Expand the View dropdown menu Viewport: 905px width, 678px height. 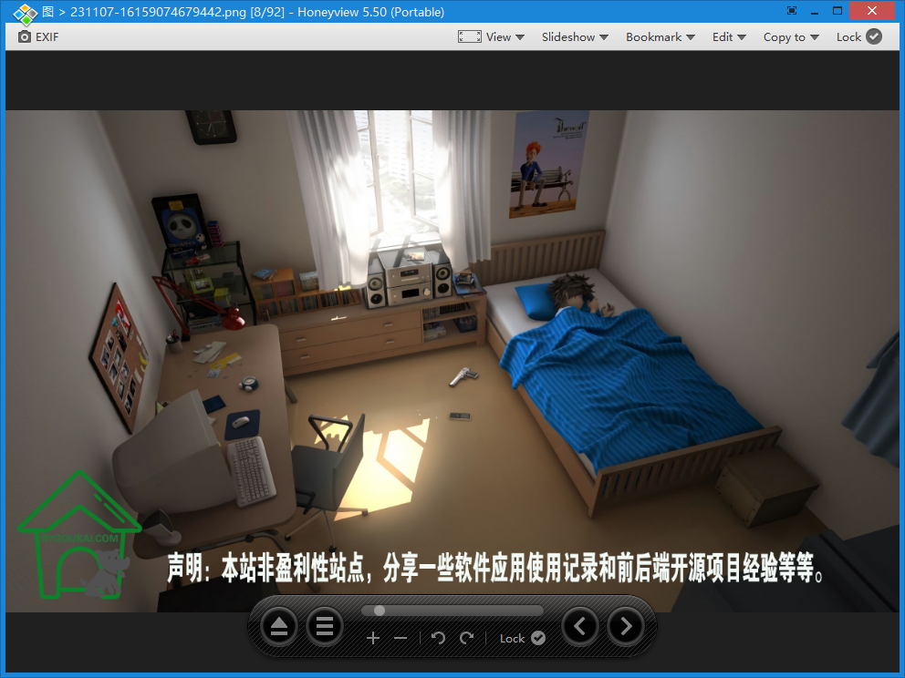(x=505, y=36)
